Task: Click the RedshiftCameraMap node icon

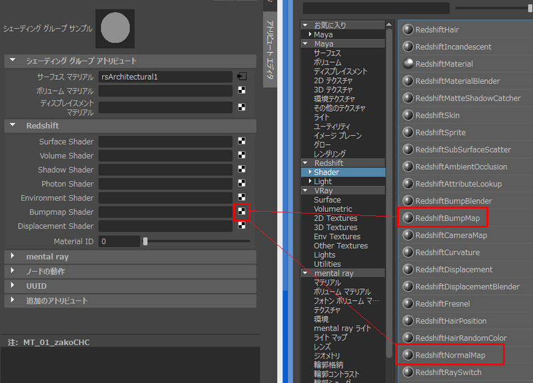Action: pos(408,235)
